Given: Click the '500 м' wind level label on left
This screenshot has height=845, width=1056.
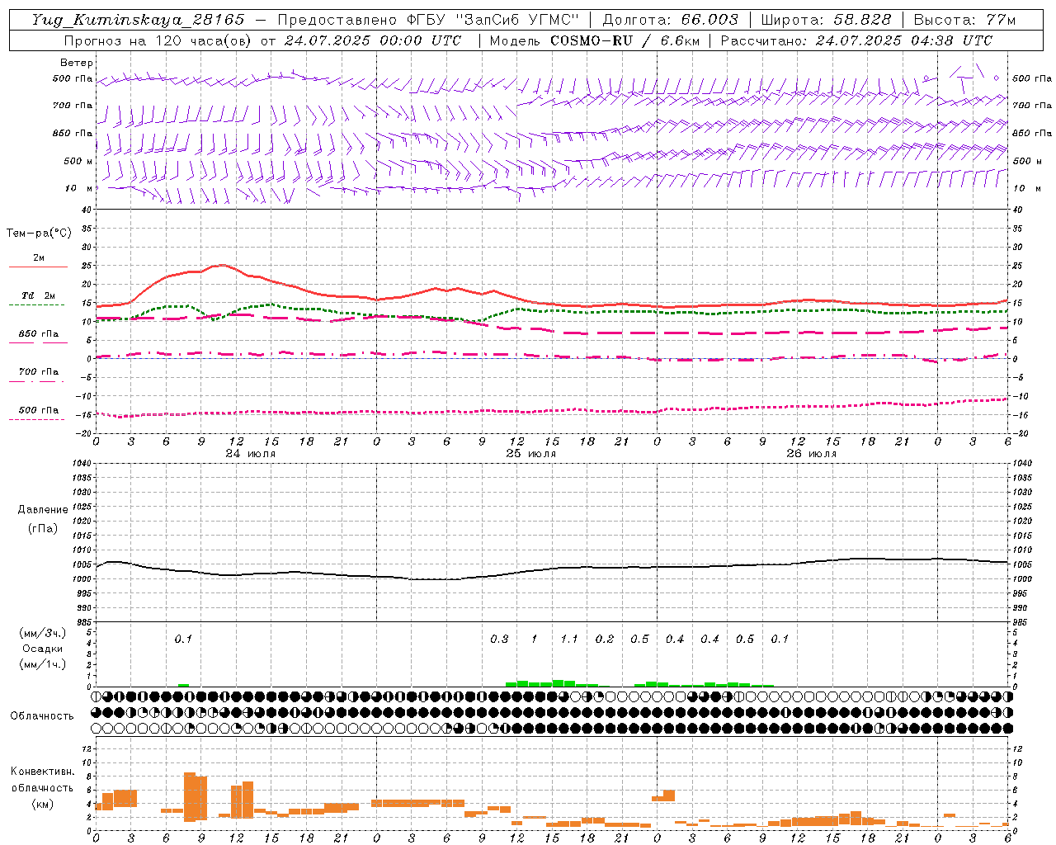Looking at the screenshot, I should pos(78,161).
